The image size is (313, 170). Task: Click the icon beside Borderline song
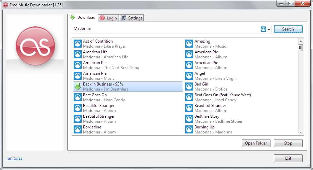(x=78, y=129)
